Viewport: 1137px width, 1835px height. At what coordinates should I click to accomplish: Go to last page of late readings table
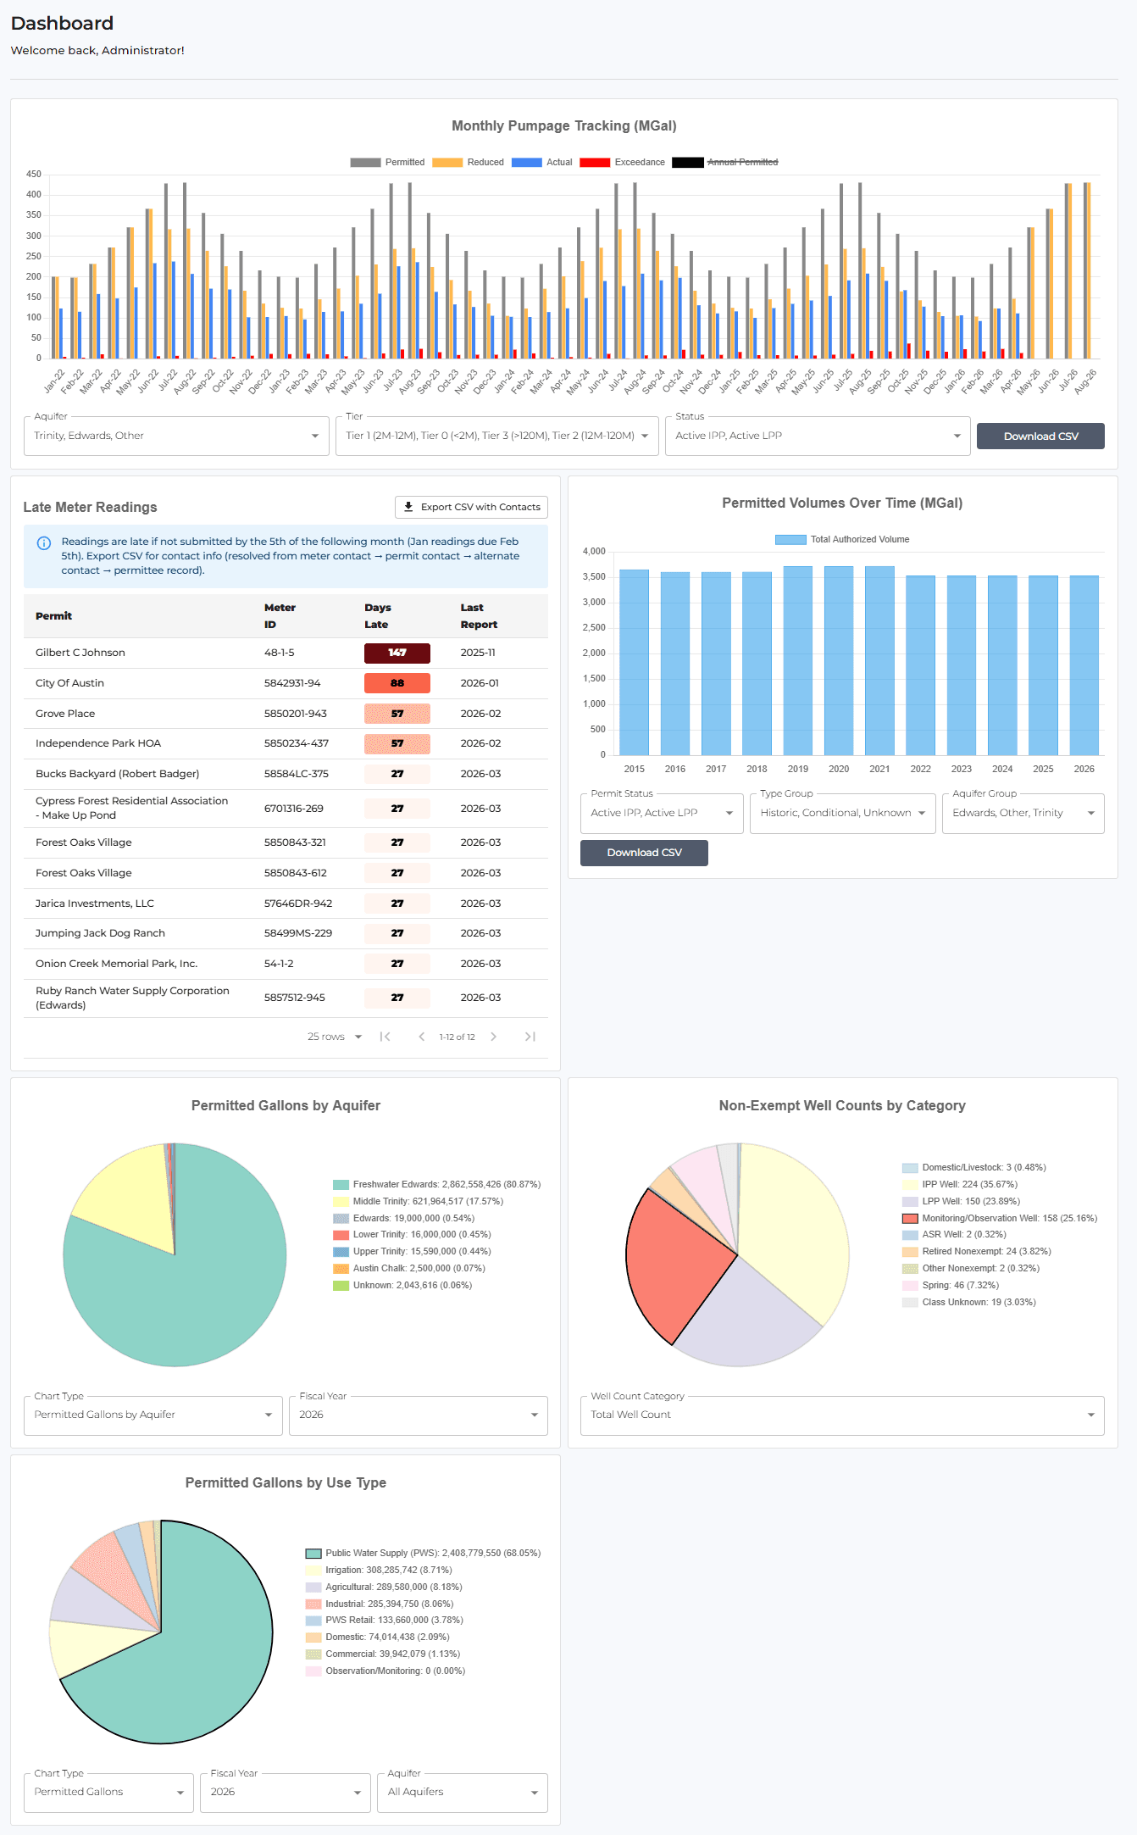530,1037
